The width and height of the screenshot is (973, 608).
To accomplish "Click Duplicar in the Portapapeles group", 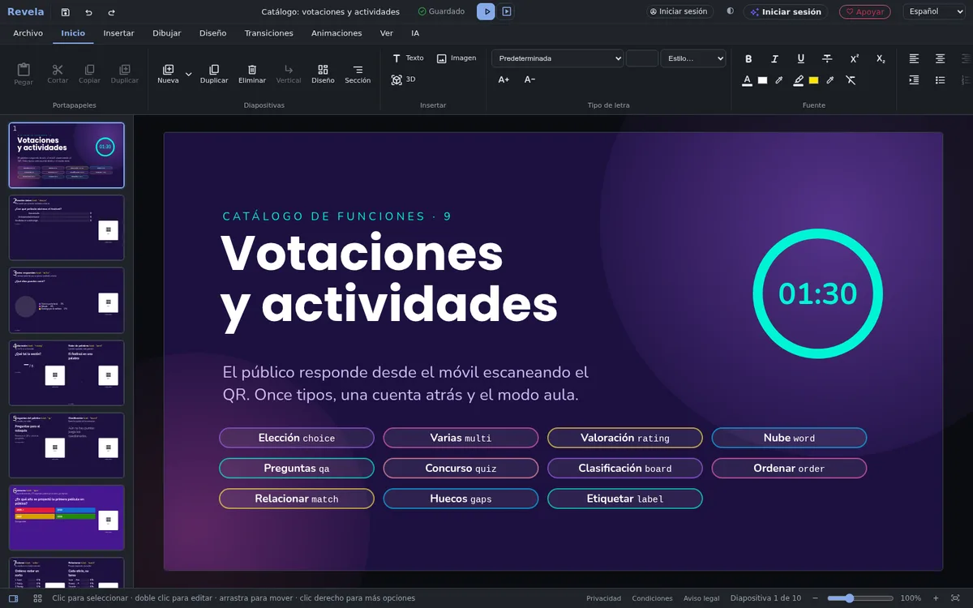I will point(125,74).
